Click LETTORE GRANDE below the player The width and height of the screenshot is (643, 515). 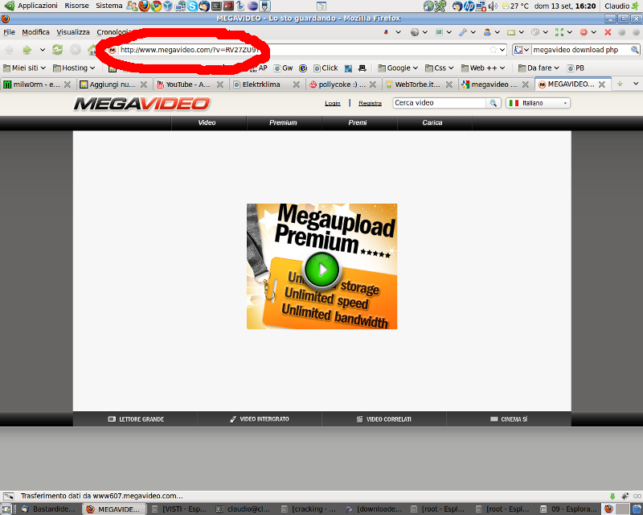pos(136,419)
